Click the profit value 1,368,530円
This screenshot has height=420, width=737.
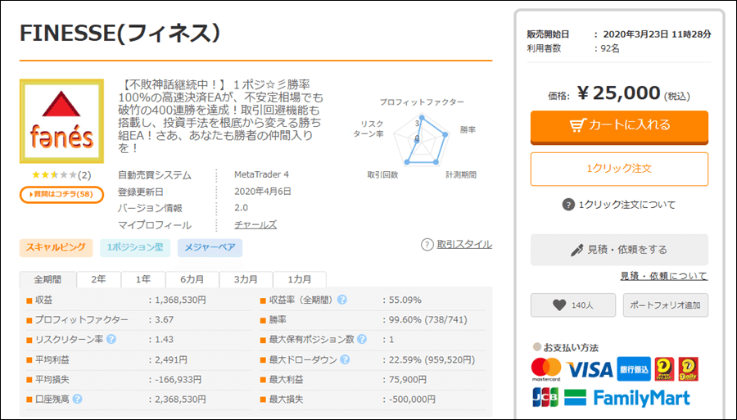click(x=180, y=300)
